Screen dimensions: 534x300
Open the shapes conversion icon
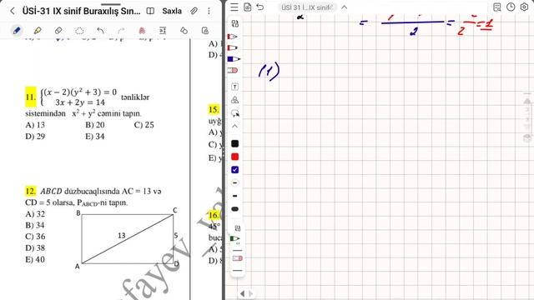point(184,31)
